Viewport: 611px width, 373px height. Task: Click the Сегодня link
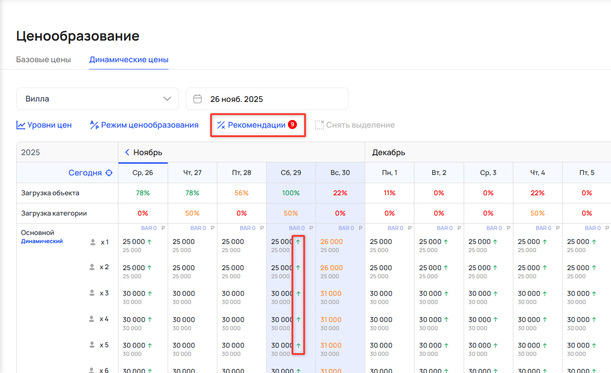coord(85,173)
